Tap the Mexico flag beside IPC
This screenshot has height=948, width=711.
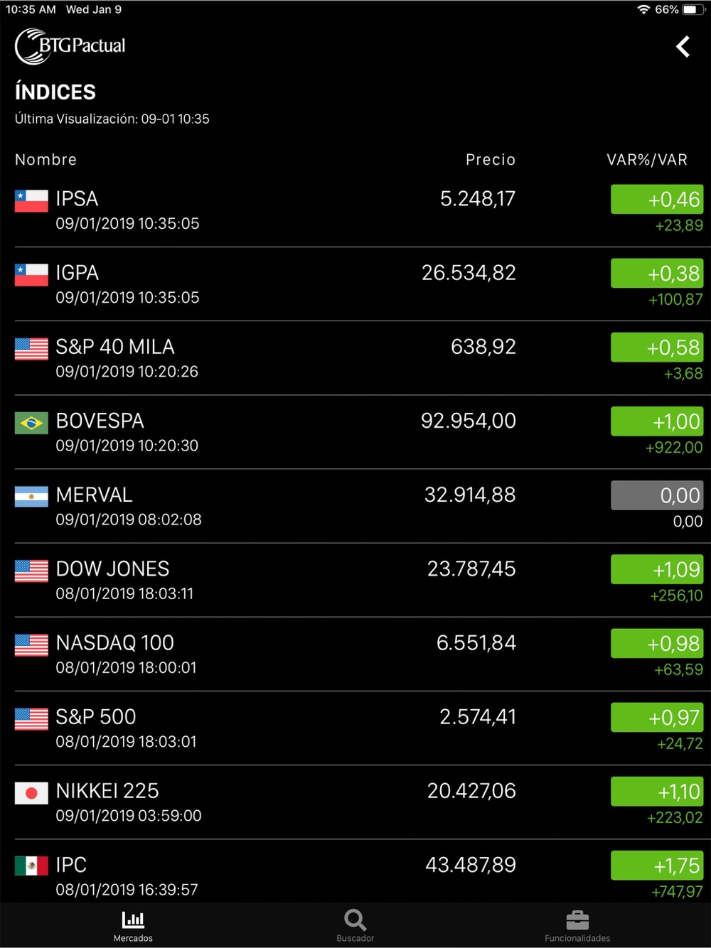[x=31, y=866]
